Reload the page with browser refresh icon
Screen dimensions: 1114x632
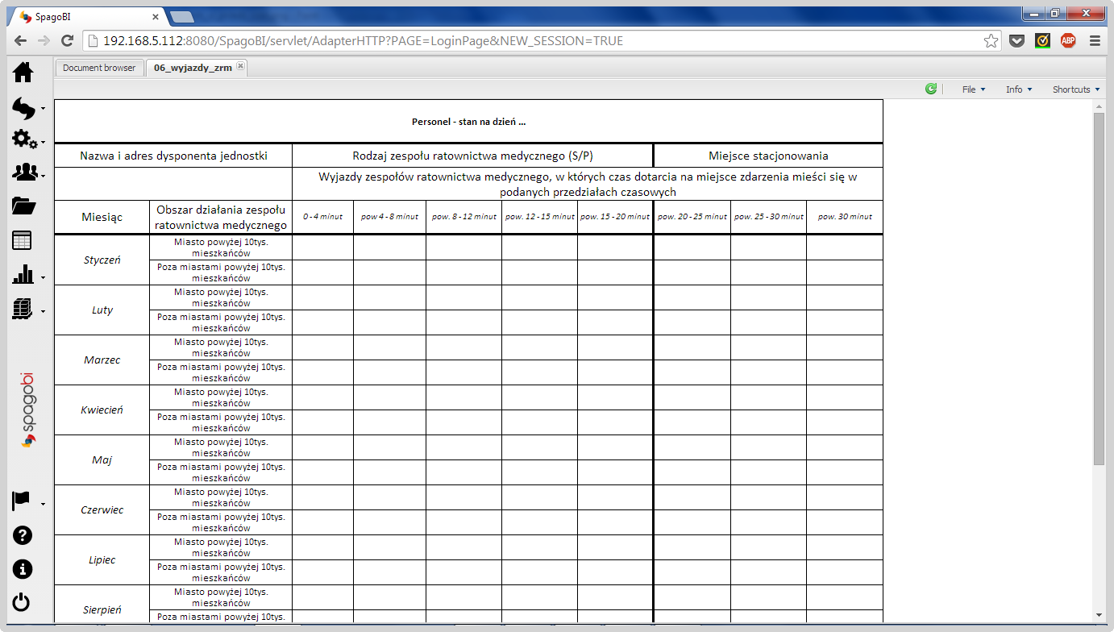pos(68,40)
